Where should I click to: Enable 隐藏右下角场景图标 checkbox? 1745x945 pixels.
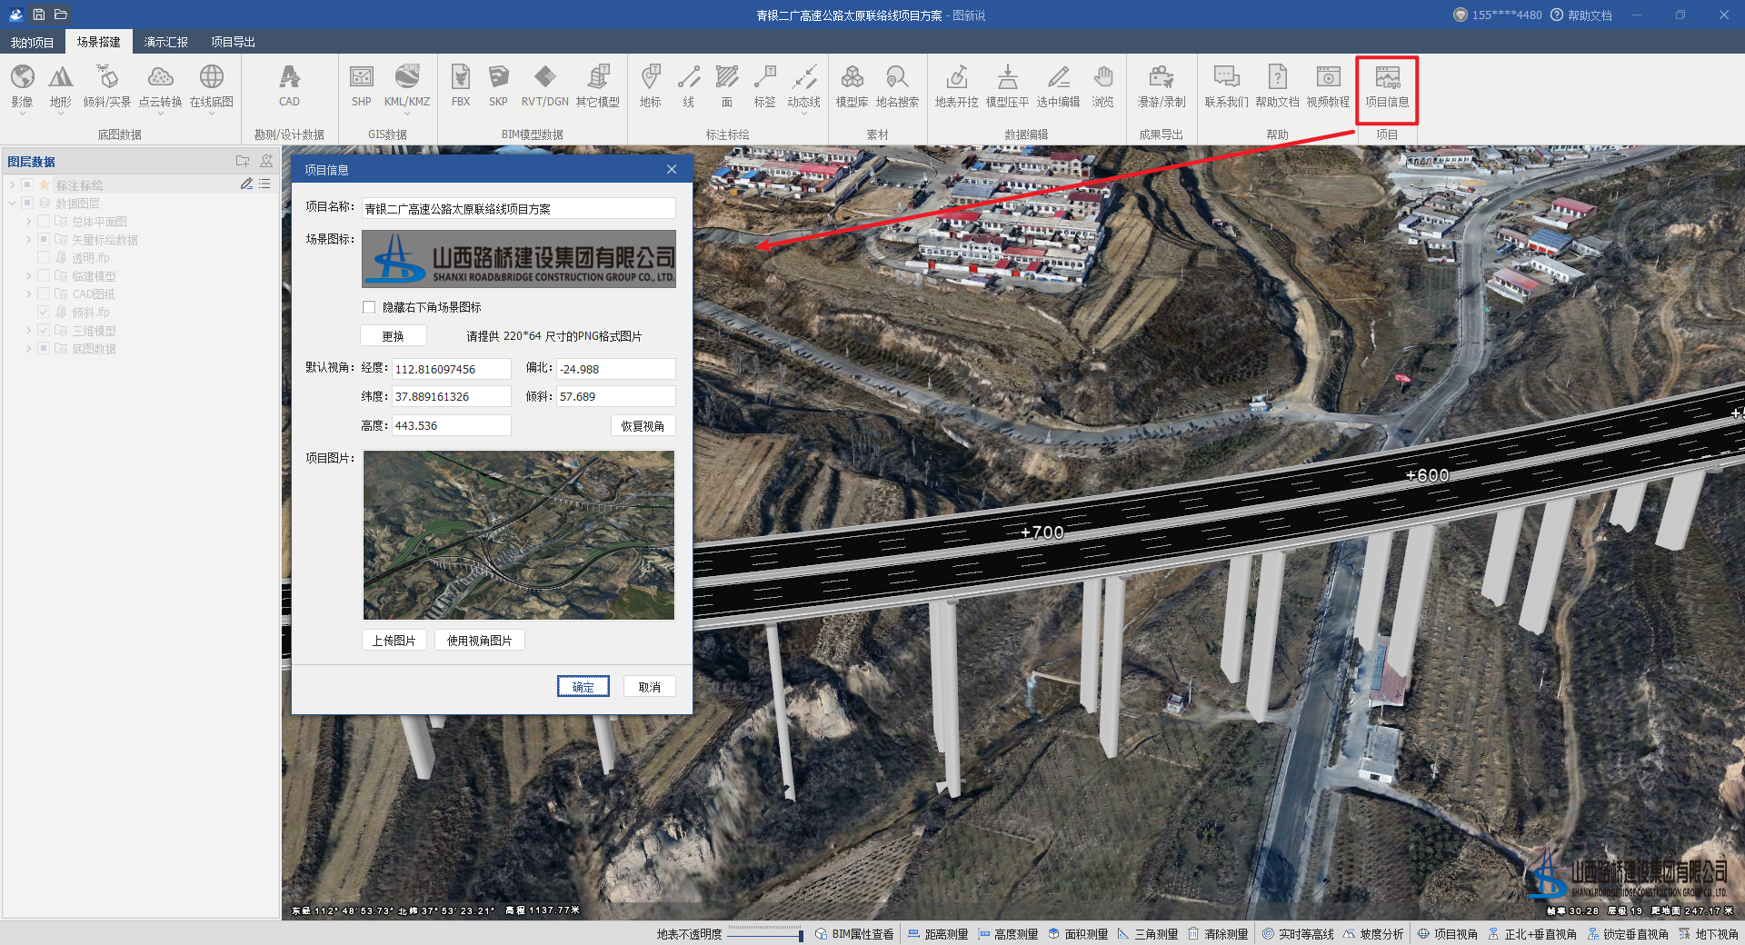369,307
